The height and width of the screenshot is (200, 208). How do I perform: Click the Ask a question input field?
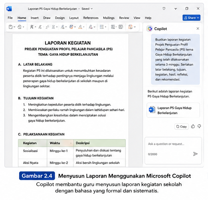click(173, 151)
